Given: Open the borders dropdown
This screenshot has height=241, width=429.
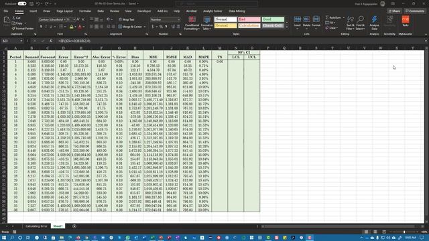Looking at the screenshot, I should click(x=65, y=27).
